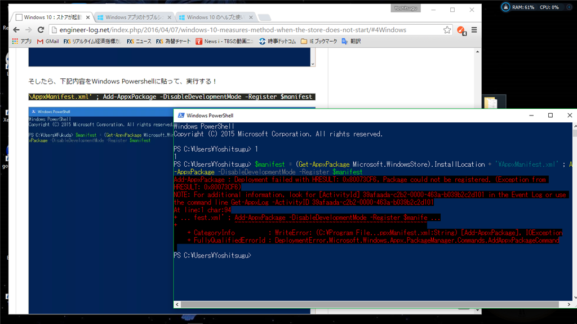Click the orange extension icon in Chrome toolbar
The width and height of the screenshot is (577, 324).
(x=461, y=30)
